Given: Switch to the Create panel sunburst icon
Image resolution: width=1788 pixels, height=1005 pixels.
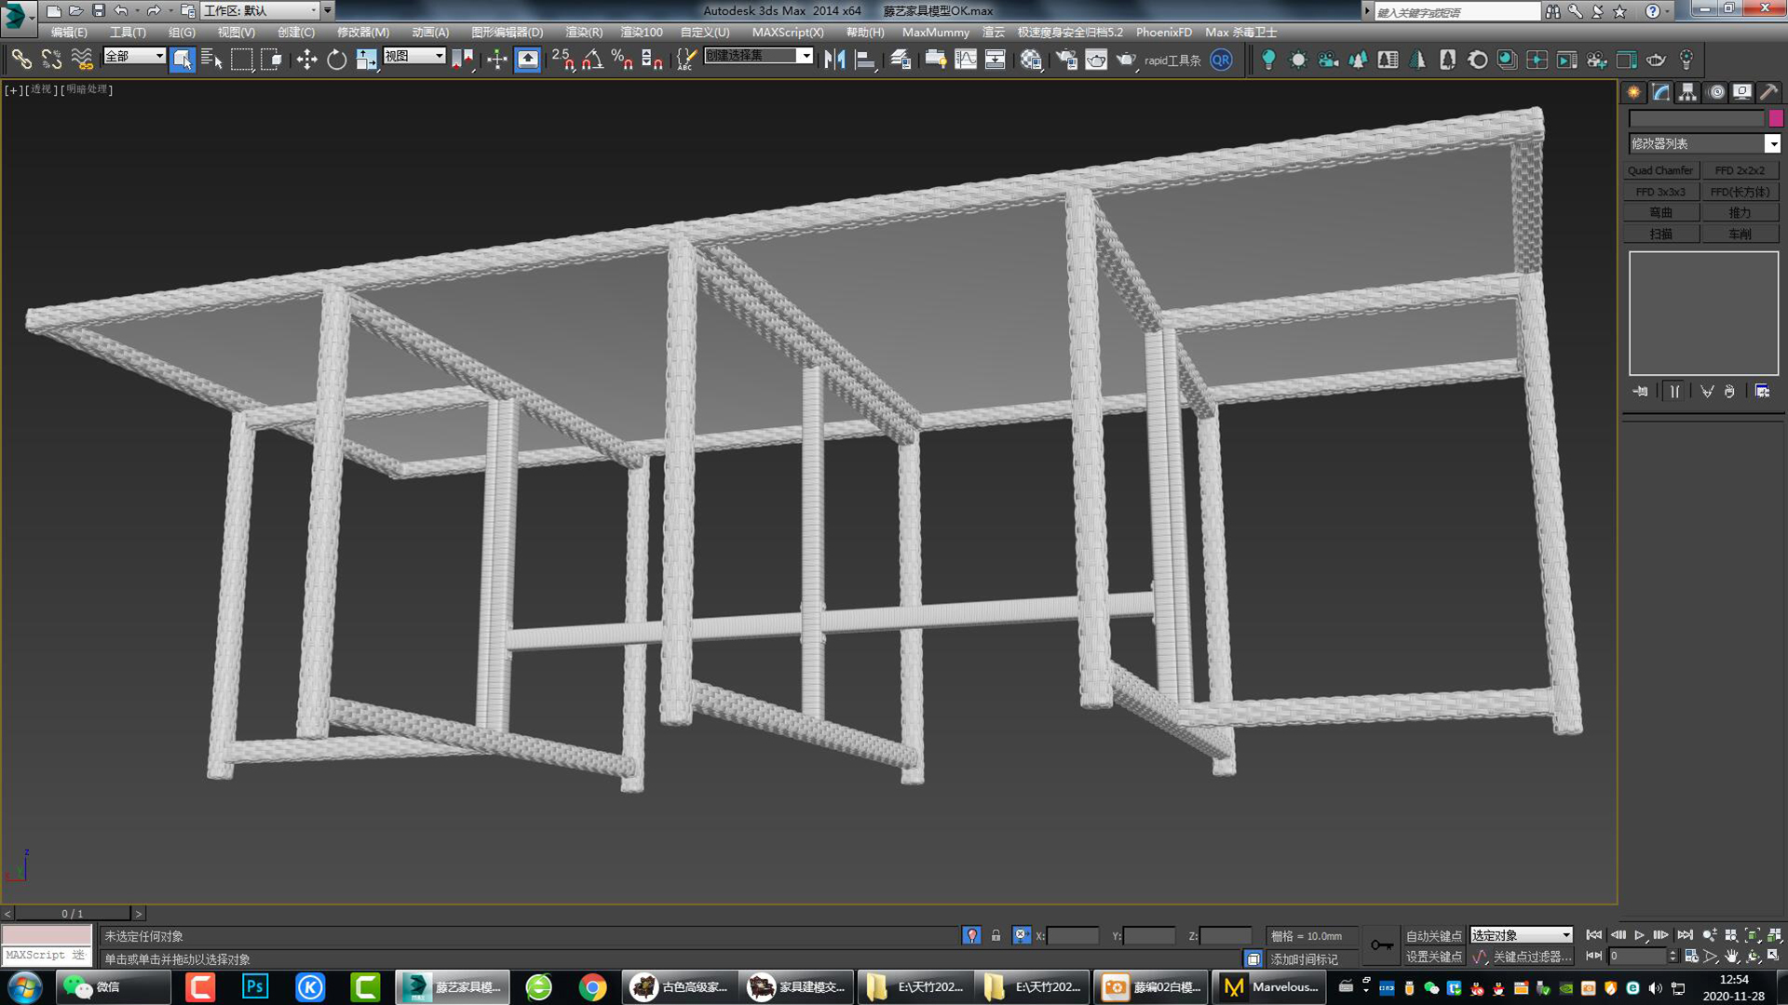Looking at the screenshot, I should pyautogui.click(x=1632, y=92).
